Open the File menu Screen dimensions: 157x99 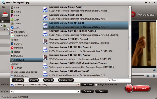tap(4, 7)
